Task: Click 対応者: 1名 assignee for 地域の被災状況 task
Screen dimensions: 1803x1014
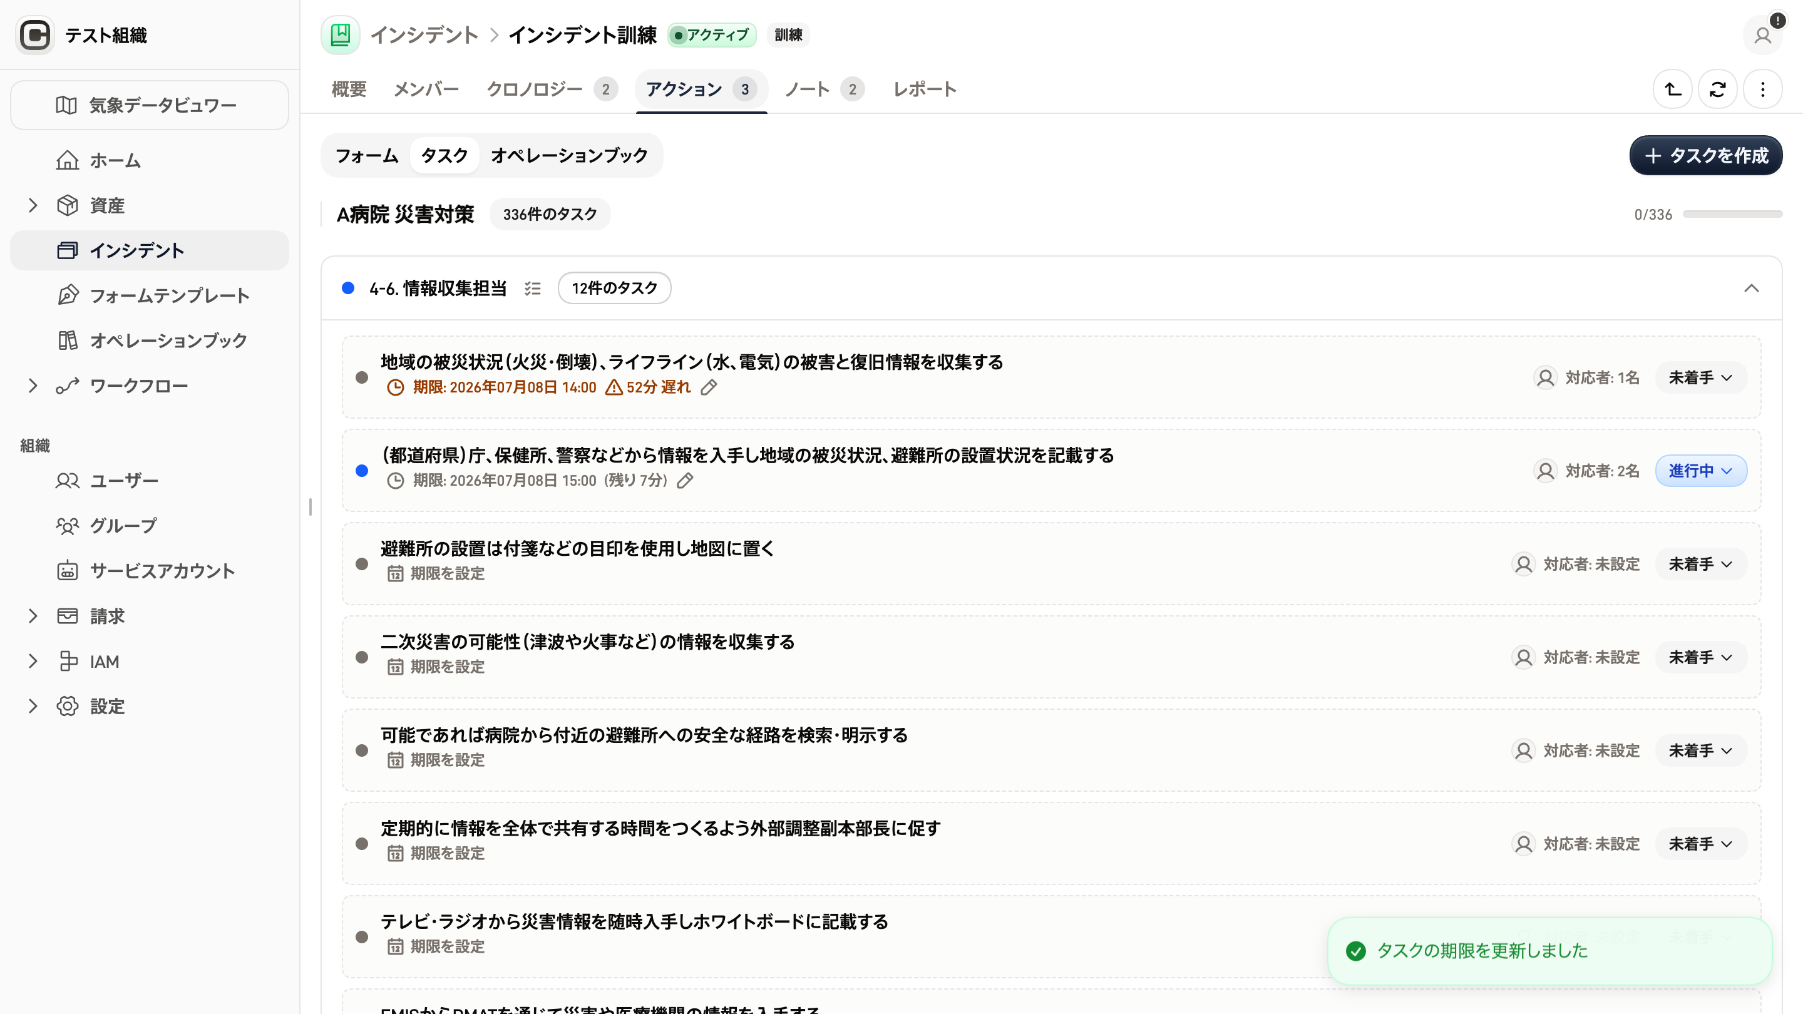Action: (1587, 378)
